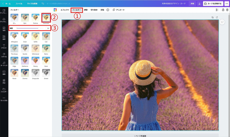Image resolution: width=230 pixels, height=137 pixels.
Task: Click 切り抜き (Crop) in the toolbar
Action: pyautogui.click(x=94, y=10)
